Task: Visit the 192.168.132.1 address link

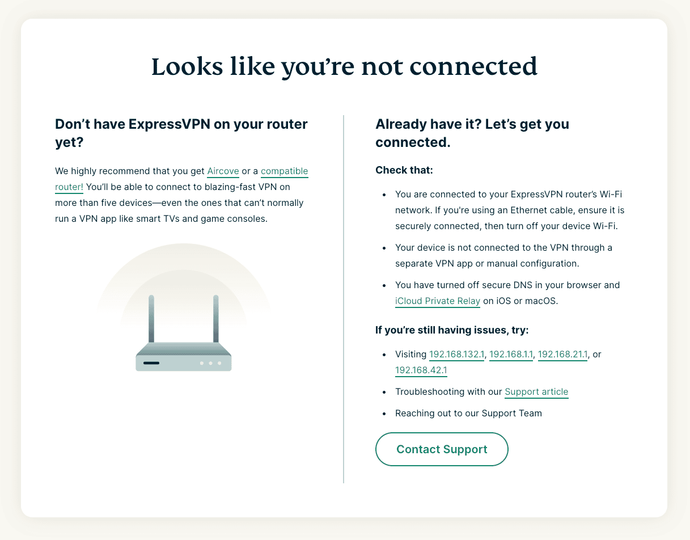Action: pyautogui.click(x=457, y=355)
